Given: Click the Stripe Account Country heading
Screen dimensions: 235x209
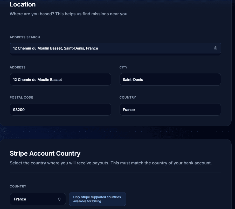Looking at the screenshot, I should click(45, 154).
